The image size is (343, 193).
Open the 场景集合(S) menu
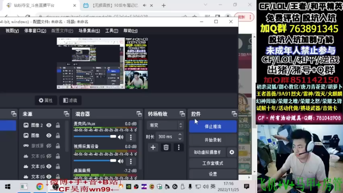point(89,31)
